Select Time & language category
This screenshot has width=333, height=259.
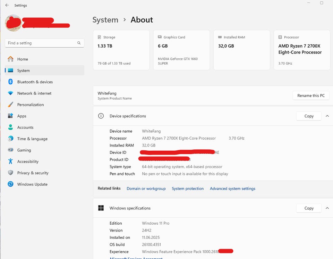point(32,139)
